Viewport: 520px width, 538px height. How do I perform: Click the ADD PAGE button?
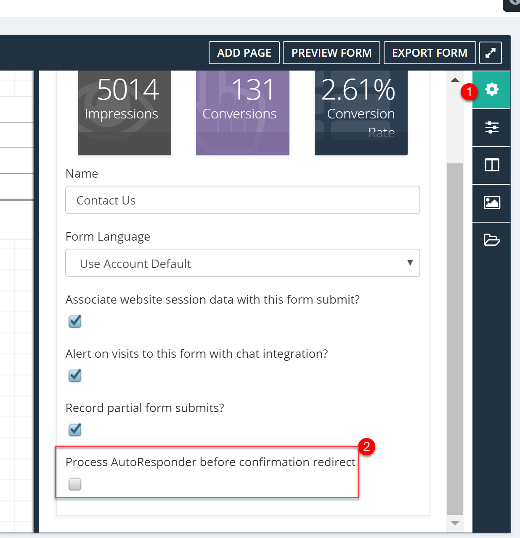point(244,53)
